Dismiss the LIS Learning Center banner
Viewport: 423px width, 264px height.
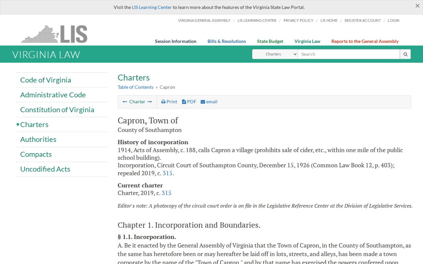(417, 6)
